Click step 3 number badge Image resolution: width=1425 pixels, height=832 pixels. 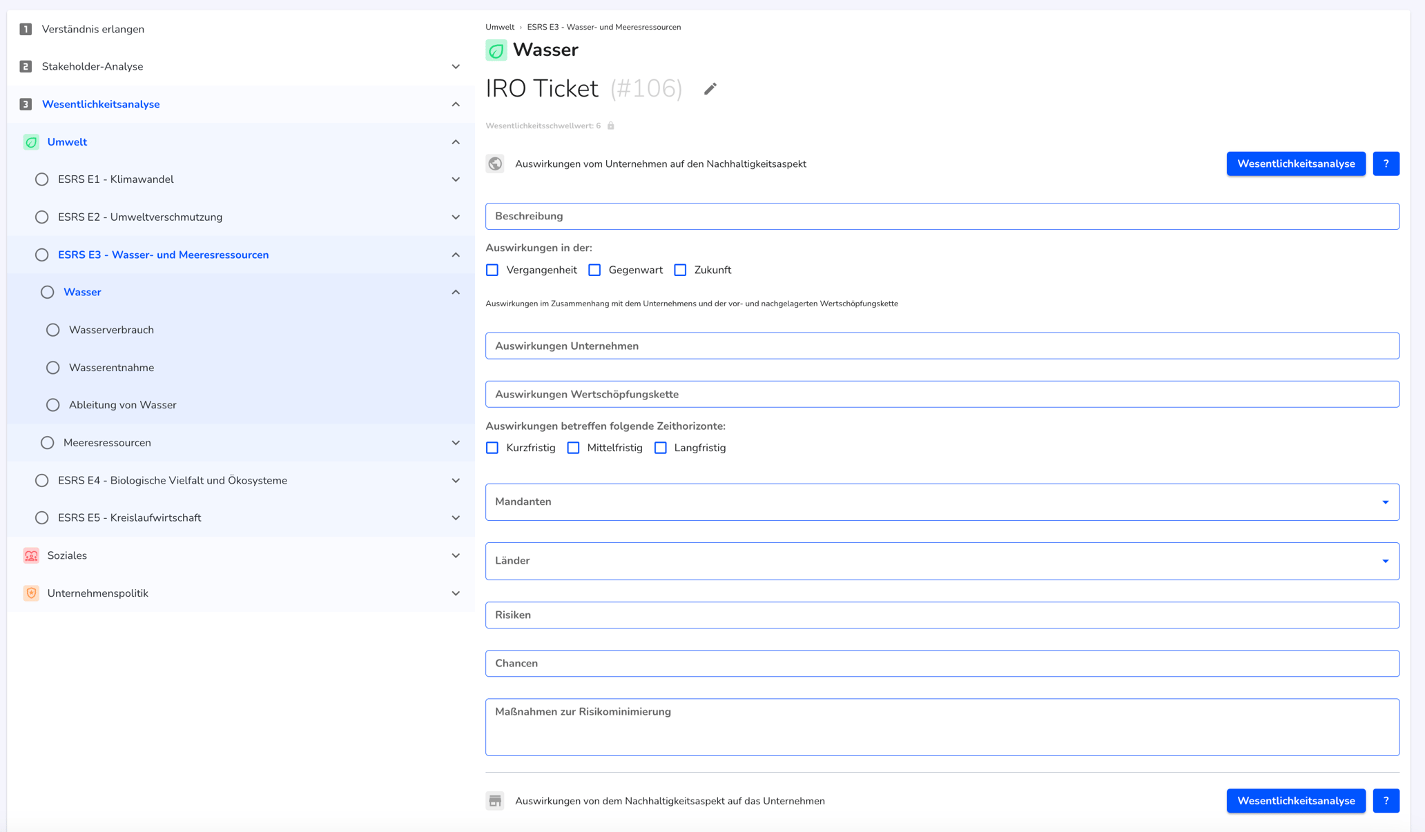click(26, 104)
